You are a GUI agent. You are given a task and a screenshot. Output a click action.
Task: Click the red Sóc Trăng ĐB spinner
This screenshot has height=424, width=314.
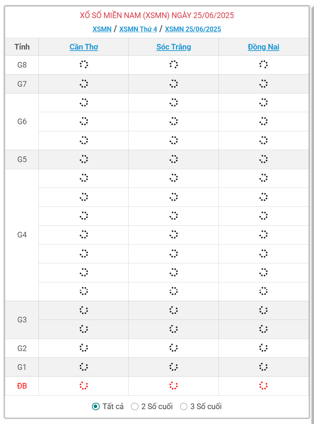pyautogui.click(x=174, y=386)
